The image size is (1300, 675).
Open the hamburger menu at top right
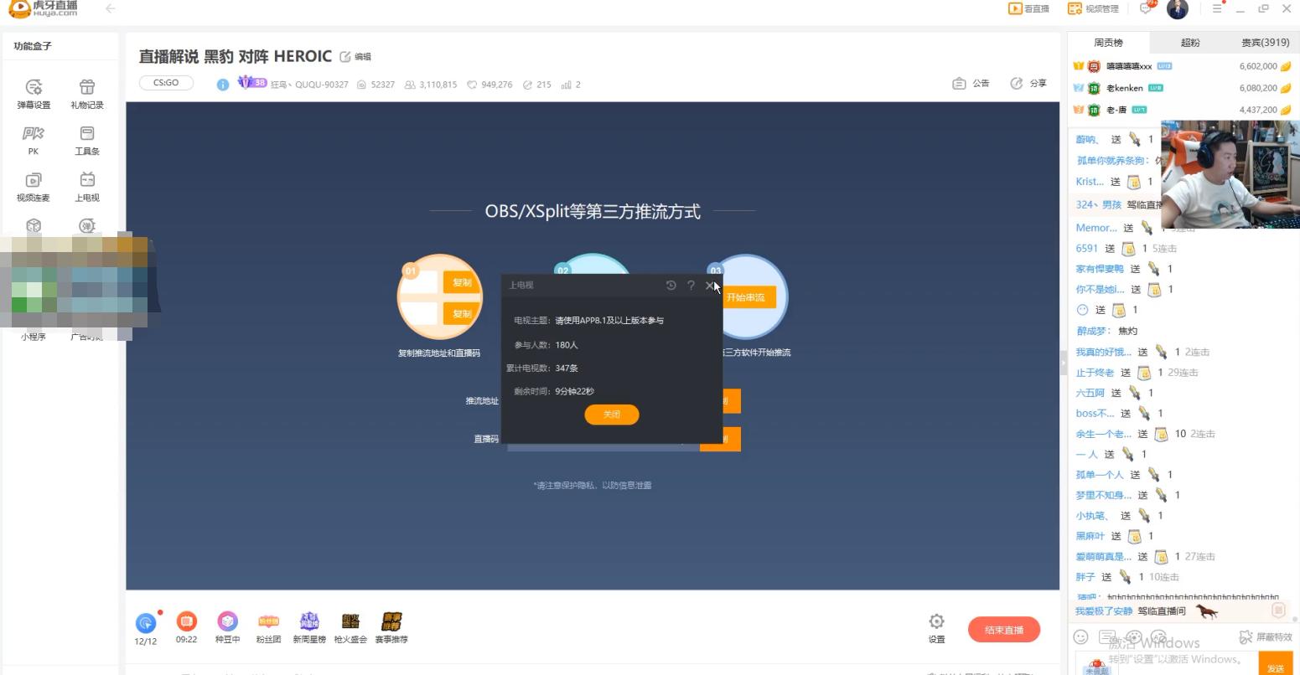1217,9
